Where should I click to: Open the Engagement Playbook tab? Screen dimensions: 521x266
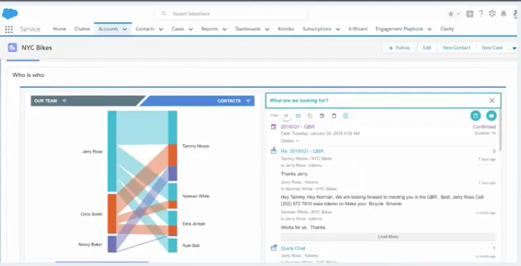click(x=399, y=29)
